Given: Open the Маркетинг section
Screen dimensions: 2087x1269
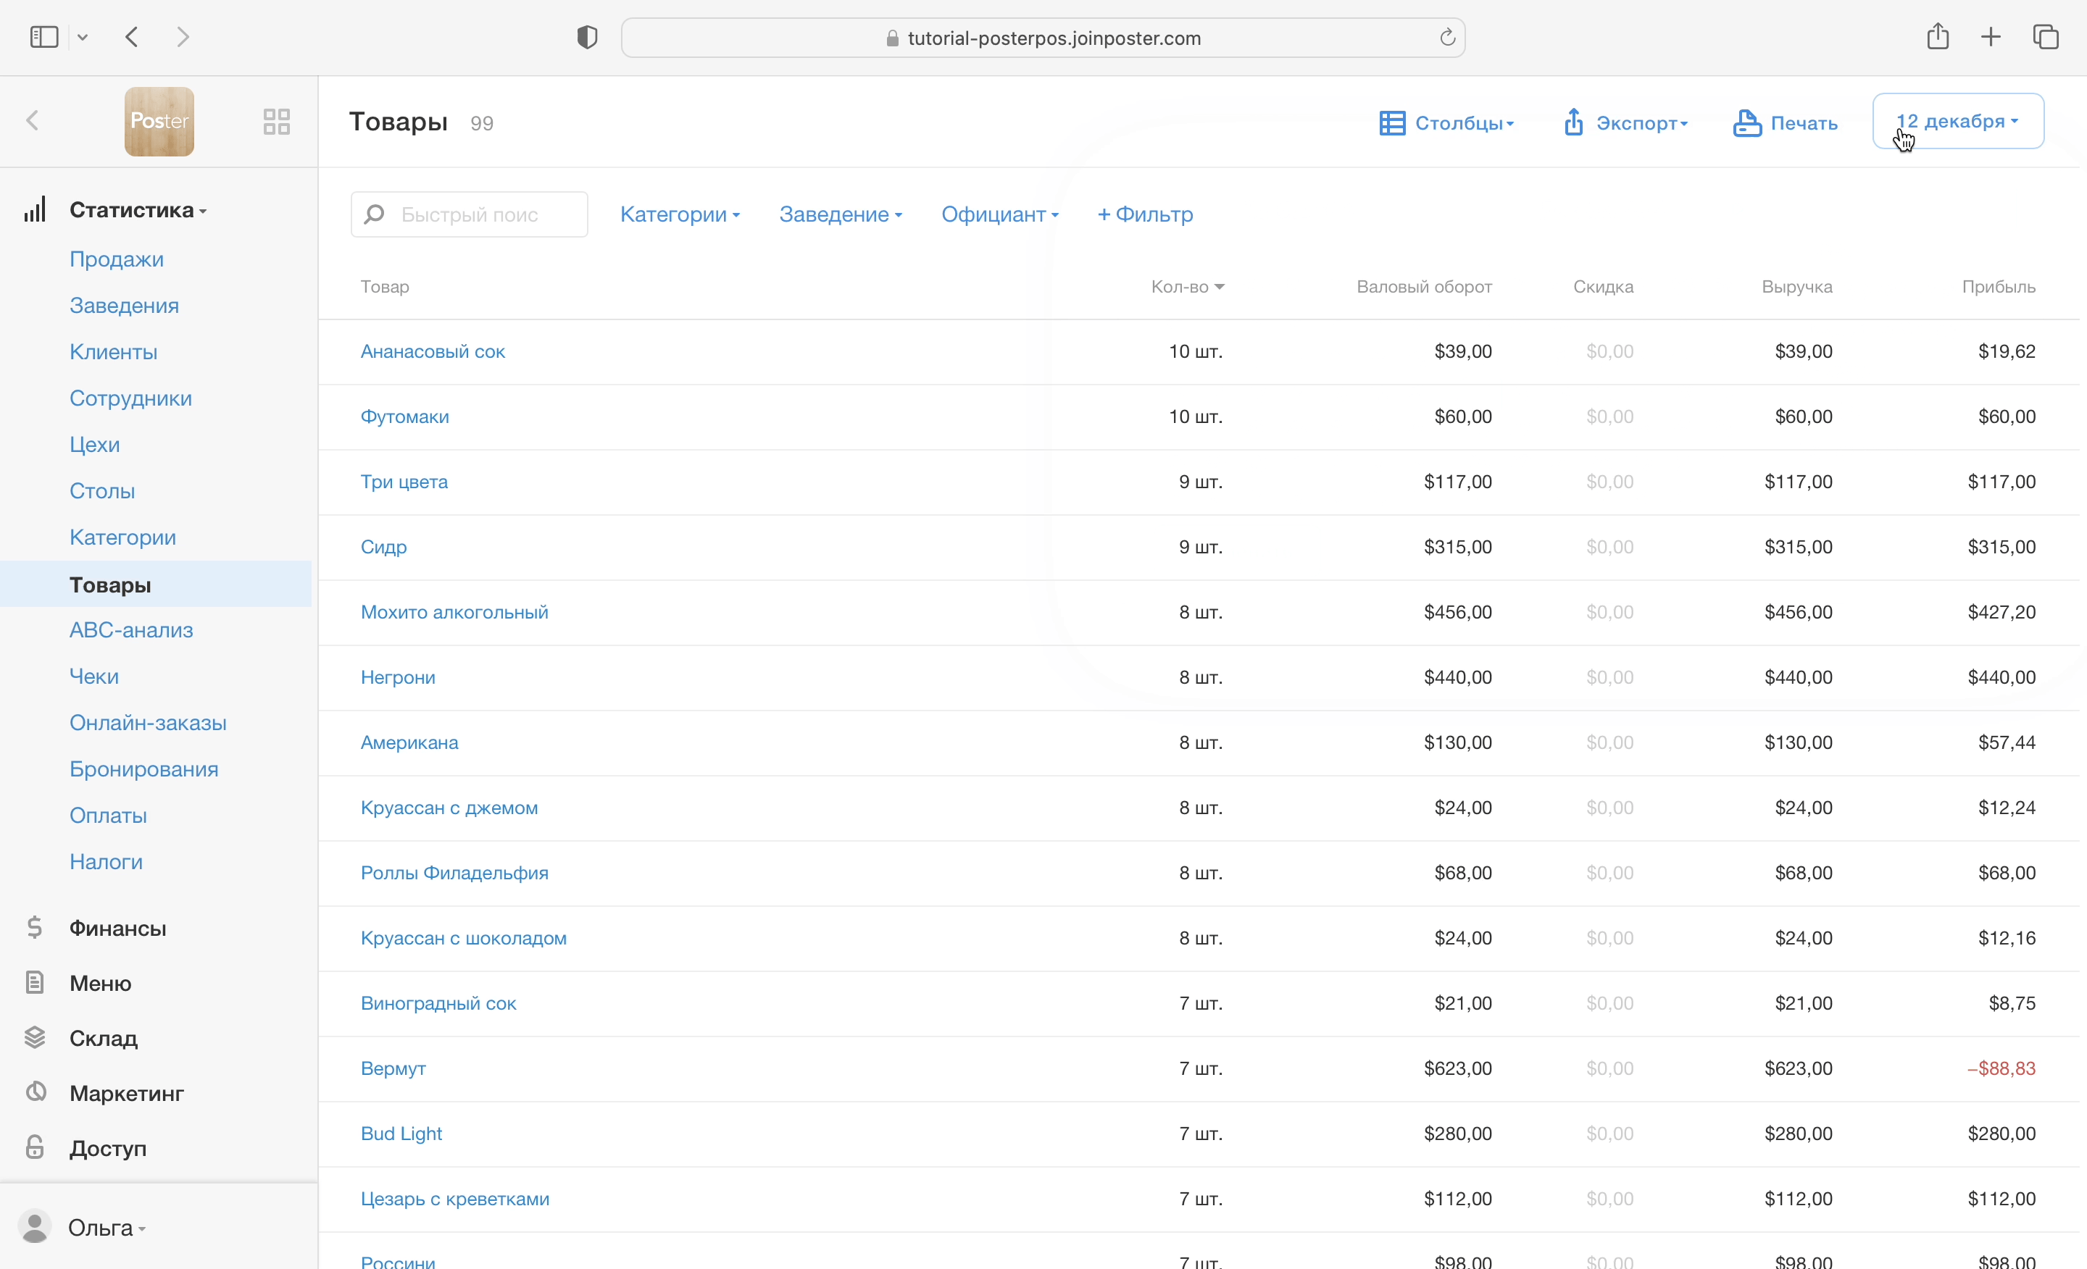Looking at the screenshot, I should [x=126, y=1093].
